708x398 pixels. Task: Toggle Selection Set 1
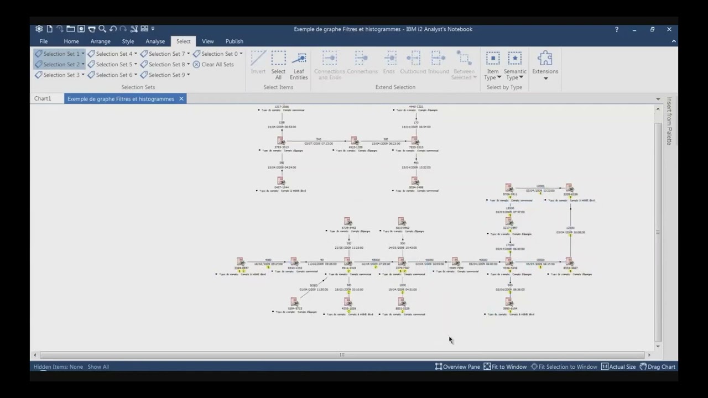[57, 54]
